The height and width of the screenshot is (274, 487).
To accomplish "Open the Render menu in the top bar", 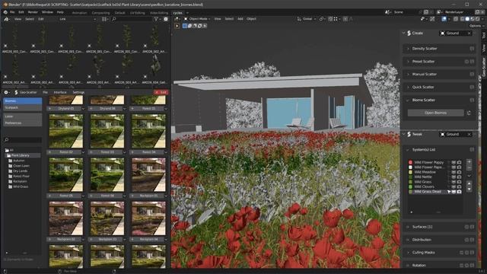I will click(x=33, y=12).
